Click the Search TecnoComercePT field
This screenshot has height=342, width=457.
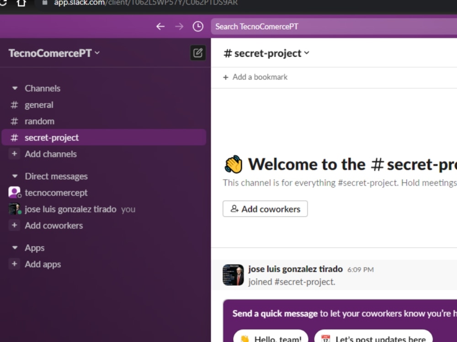tap(334, 26)
